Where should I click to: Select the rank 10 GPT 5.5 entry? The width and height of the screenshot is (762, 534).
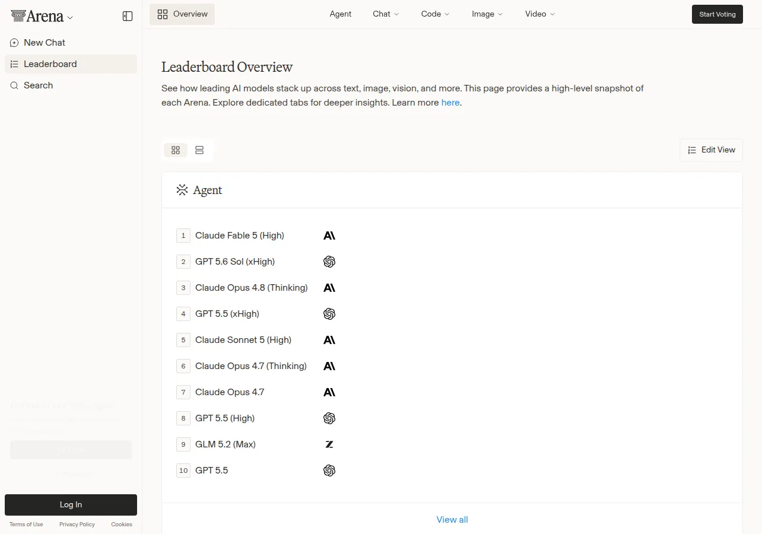coord(212,471)
